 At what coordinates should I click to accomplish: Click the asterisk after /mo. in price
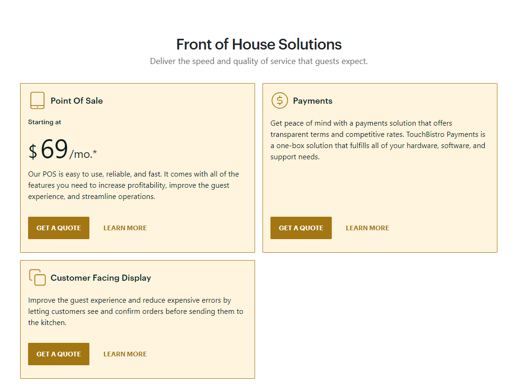(x=95, y=152)
